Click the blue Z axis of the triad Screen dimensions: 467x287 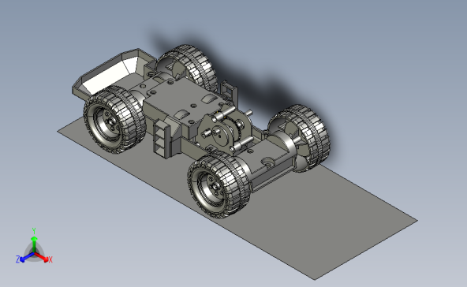pos(27,257)
